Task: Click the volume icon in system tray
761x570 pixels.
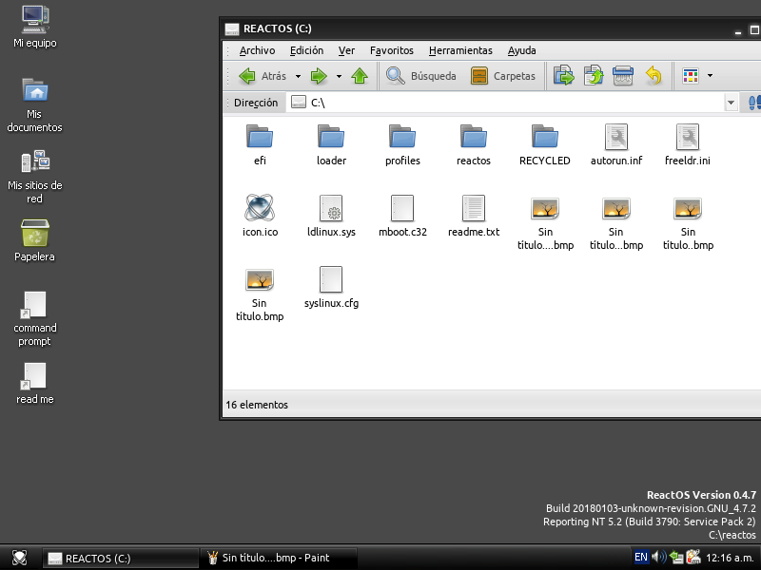Action: pyautogui.click(x=658, y=558)
